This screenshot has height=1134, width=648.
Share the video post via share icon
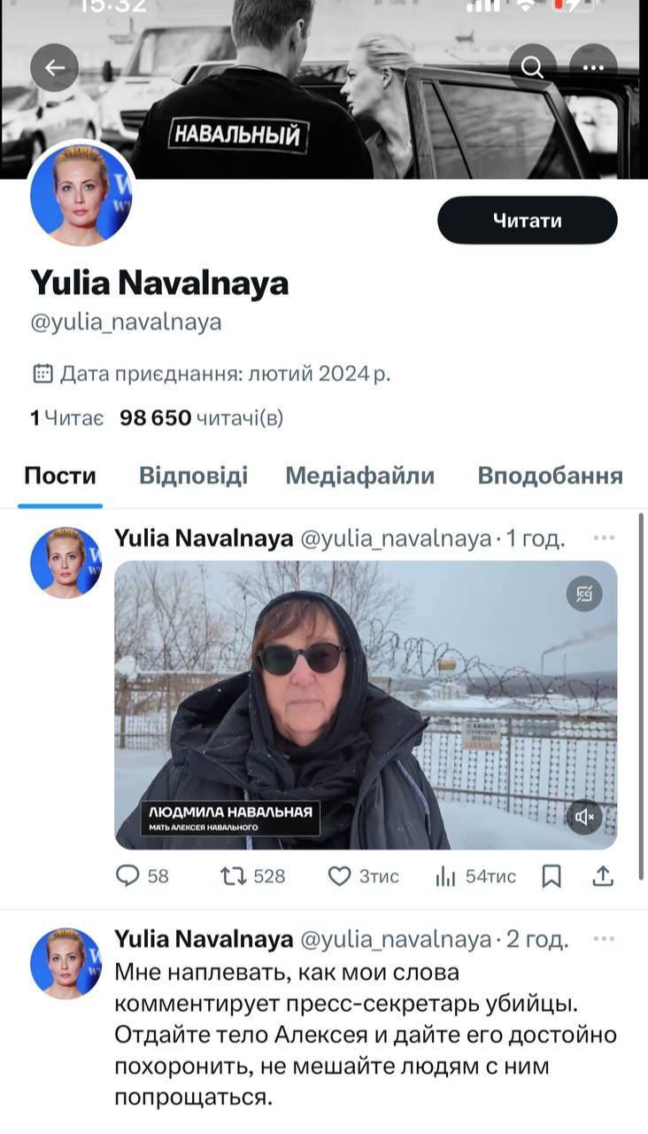(603, 876)
